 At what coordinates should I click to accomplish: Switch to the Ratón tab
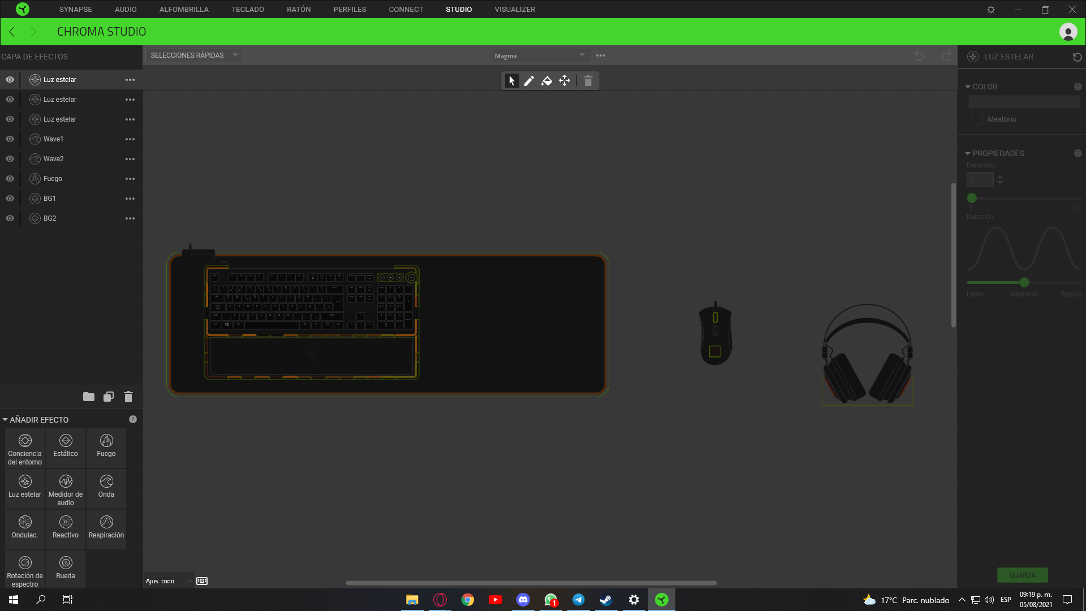click(299, 10)
